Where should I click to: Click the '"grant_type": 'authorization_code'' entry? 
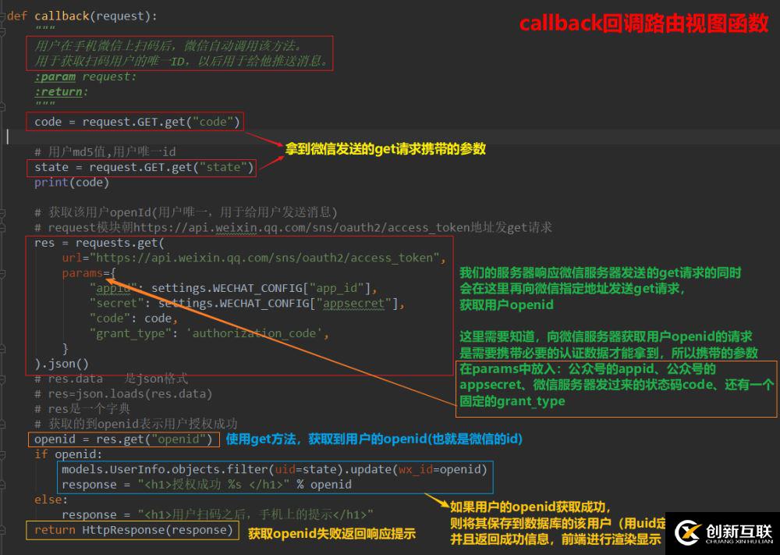[x=209, y=333]
